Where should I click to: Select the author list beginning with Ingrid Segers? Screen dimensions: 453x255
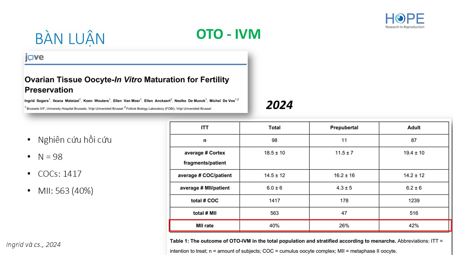pyautogui.click(x=131, y=101)
